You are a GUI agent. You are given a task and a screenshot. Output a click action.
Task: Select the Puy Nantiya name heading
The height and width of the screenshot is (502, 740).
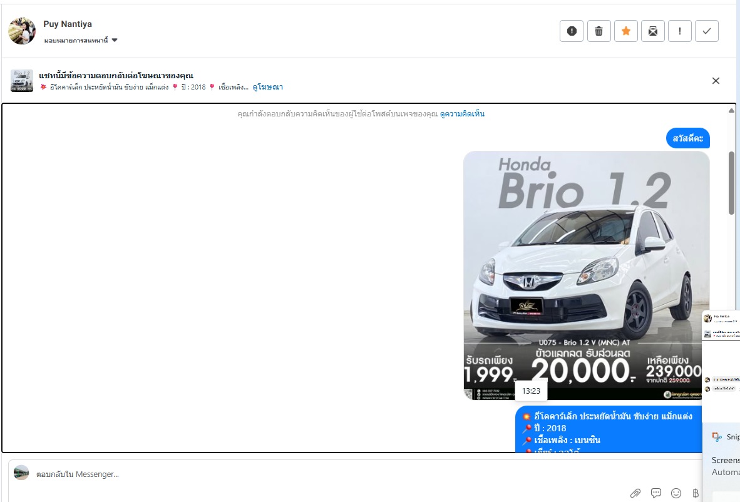click(68, 24)
